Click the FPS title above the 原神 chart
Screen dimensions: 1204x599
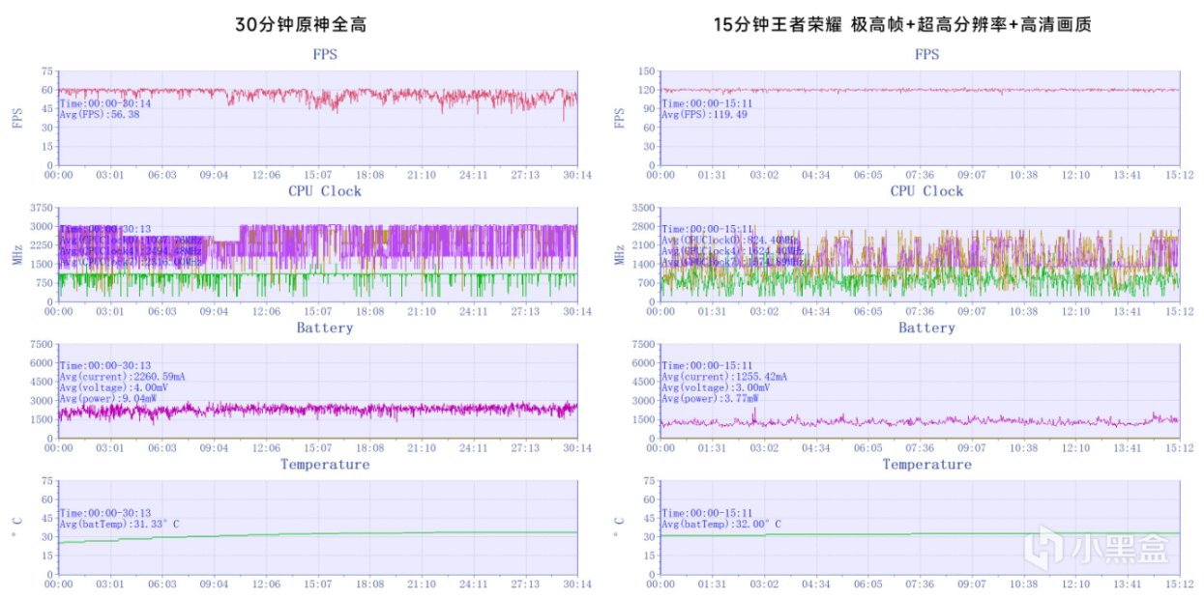[324, 54]
